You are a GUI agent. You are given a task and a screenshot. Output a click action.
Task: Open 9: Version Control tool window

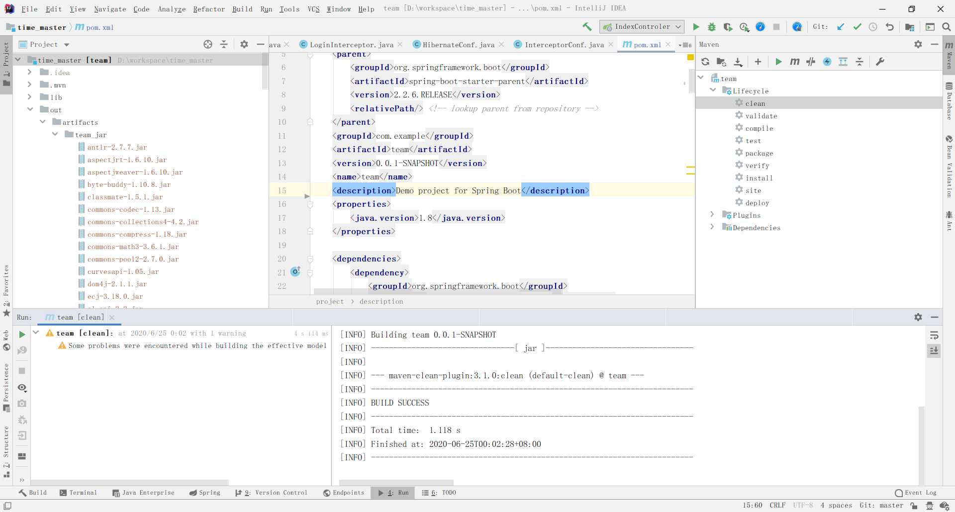[271, 493]
